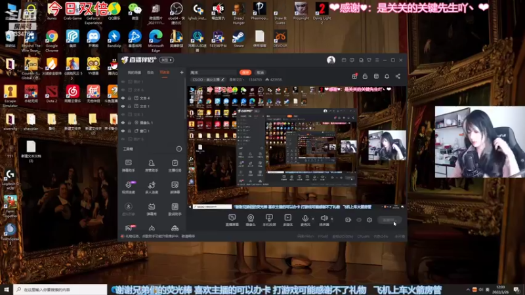Open the 弹幕助手 tool in toolbox
The image size is (525, 295).
pos(128,165)
